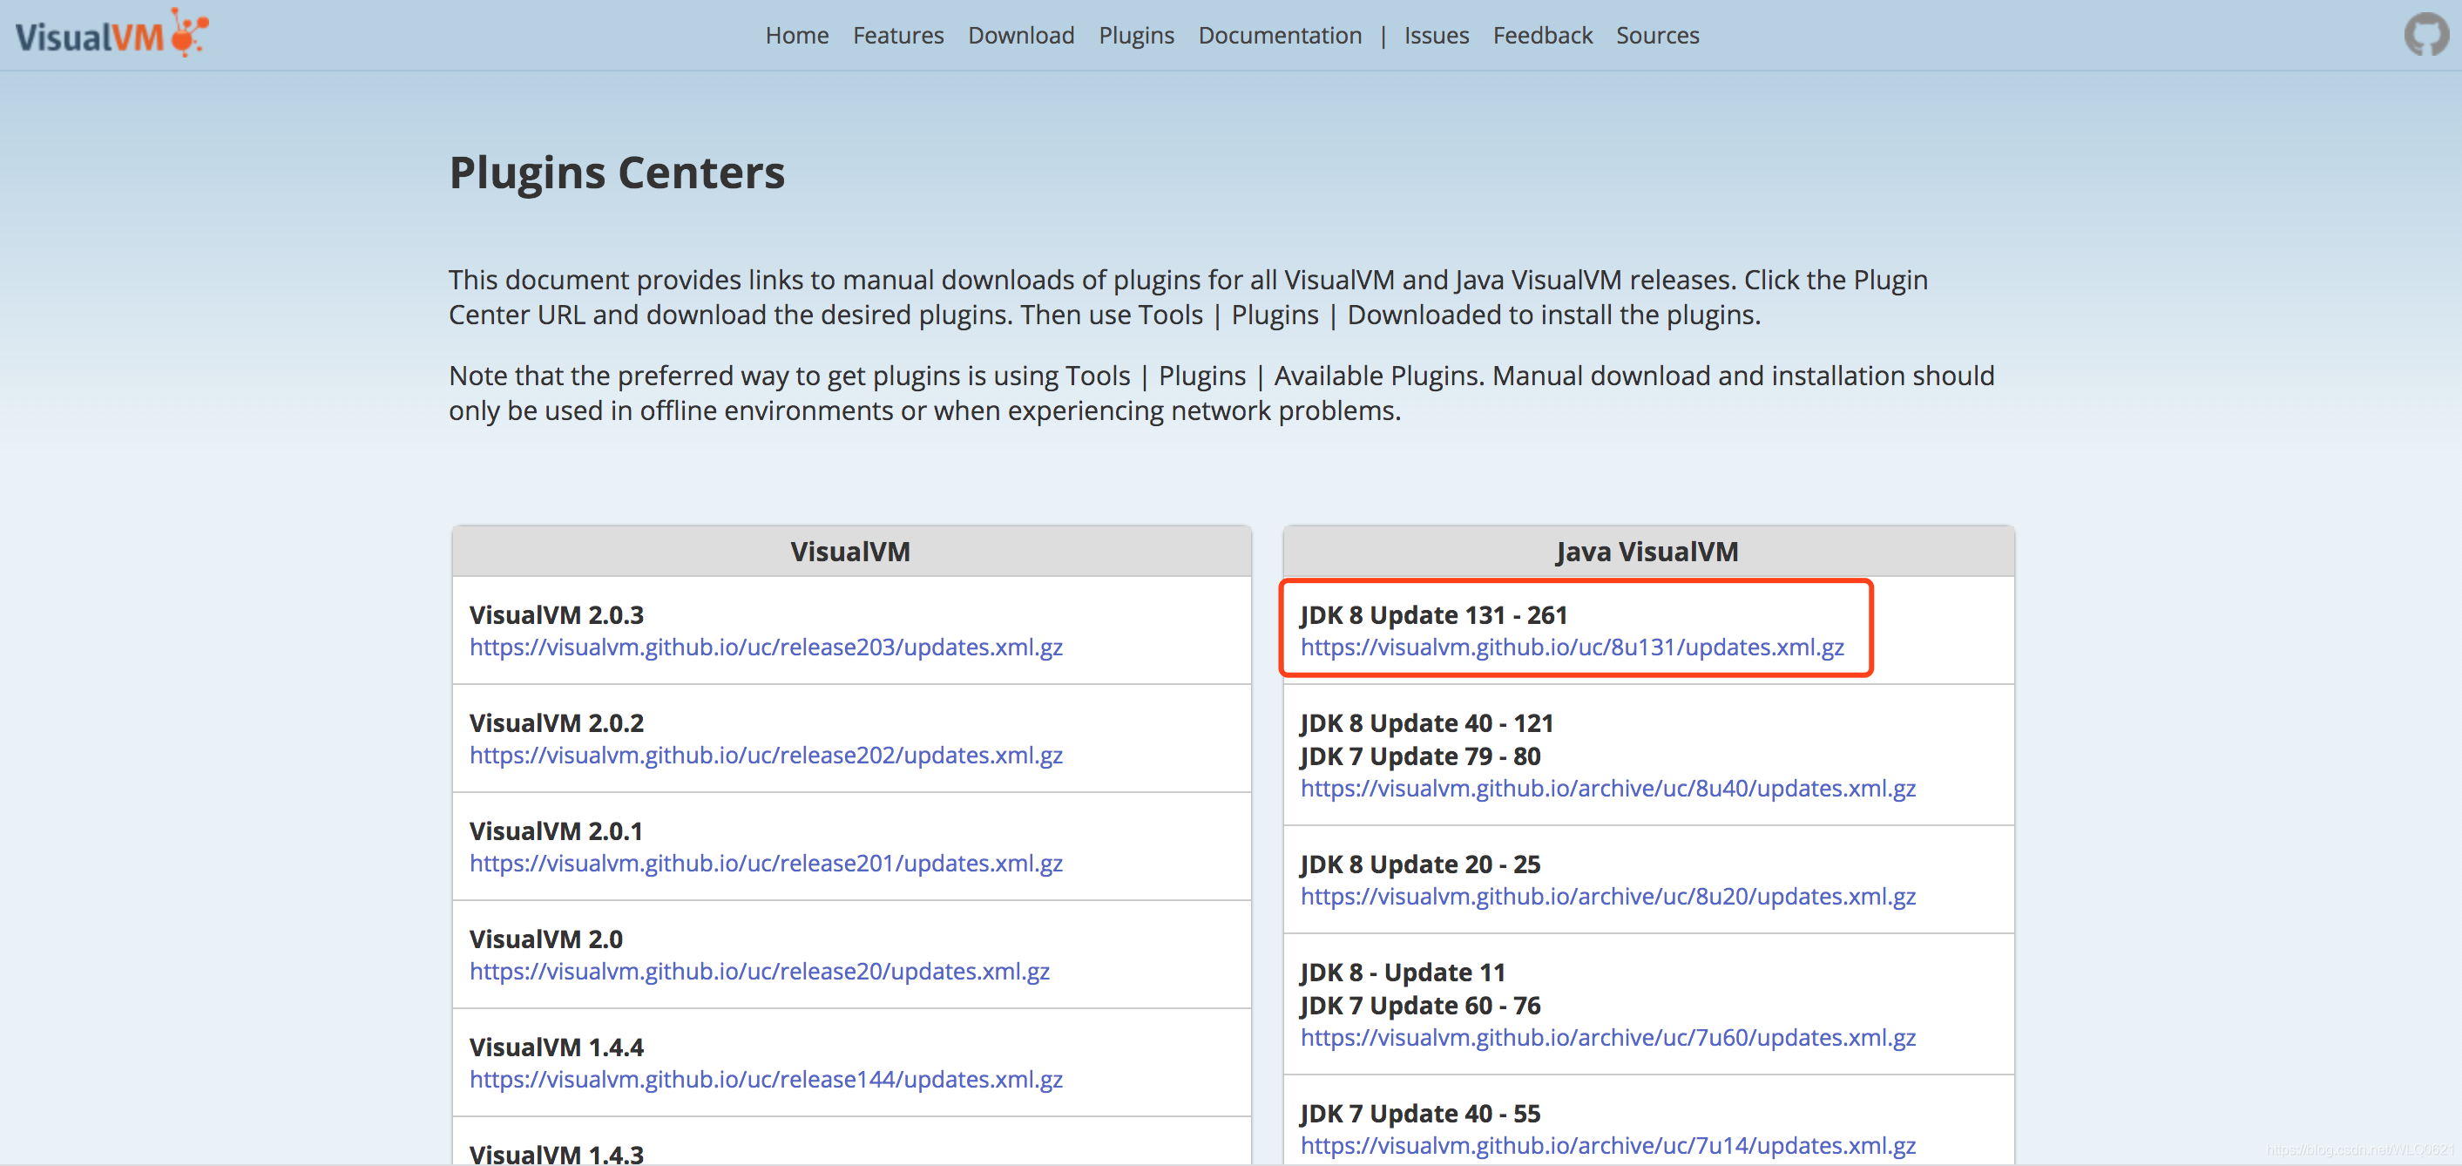
Task: Open the Issues page
Action: point(1436,36)
